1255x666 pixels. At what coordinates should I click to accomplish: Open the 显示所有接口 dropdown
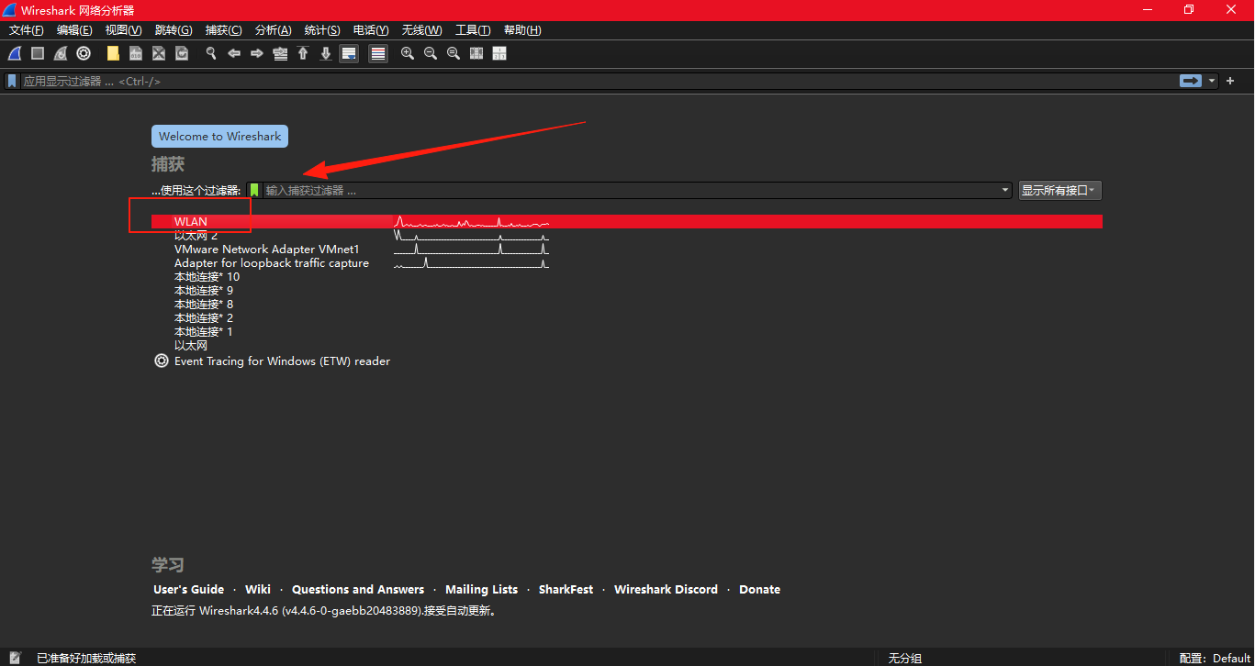point(1059,190)
